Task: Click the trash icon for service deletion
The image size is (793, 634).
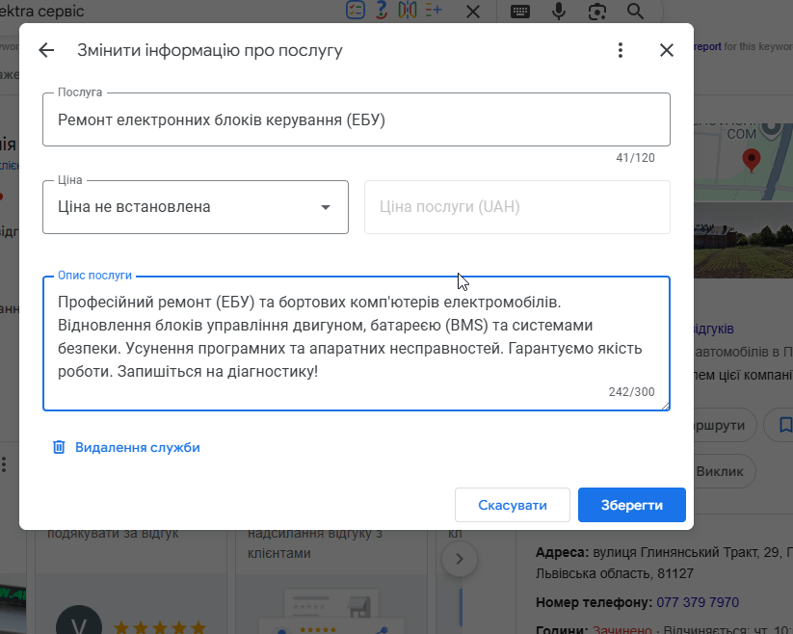Action: coord(59,447)
